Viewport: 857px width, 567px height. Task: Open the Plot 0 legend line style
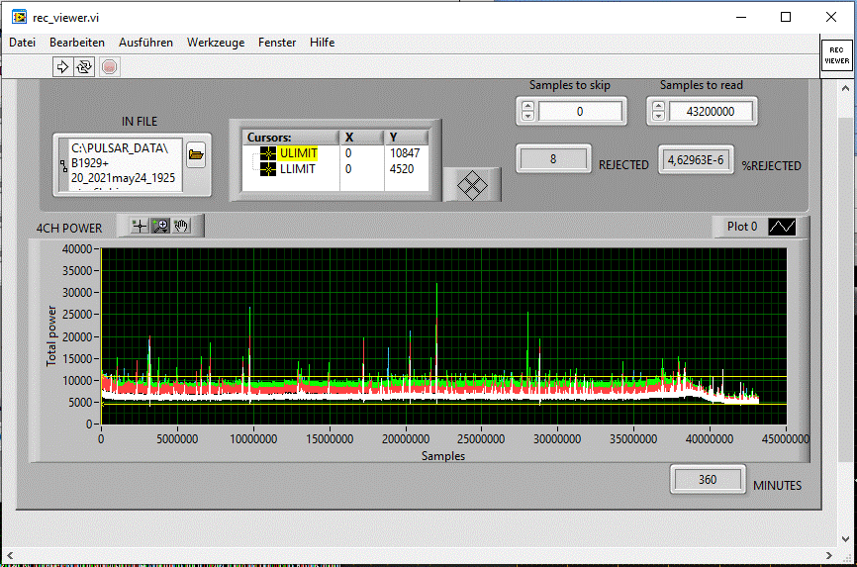pos(782,227)
